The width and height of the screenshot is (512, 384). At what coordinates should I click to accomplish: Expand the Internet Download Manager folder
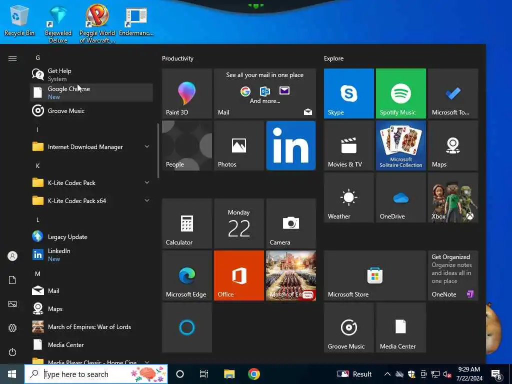(x=91, y=147)
